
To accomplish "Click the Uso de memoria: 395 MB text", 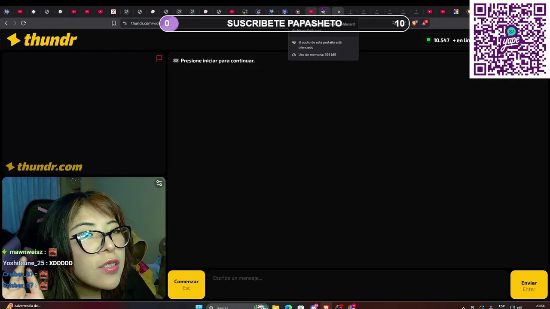I will point(317,55).
